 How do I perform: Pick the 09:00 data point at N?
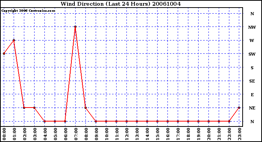[x=96, y=121]
